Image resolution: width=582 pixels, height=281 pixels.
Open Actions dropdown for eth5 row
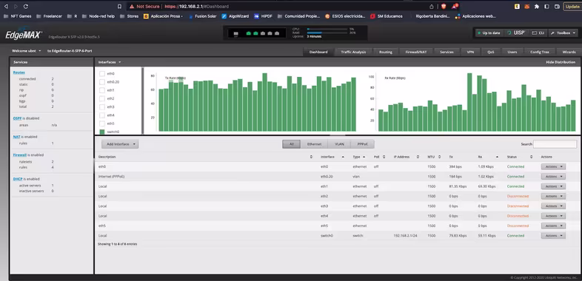coord(553,226)
